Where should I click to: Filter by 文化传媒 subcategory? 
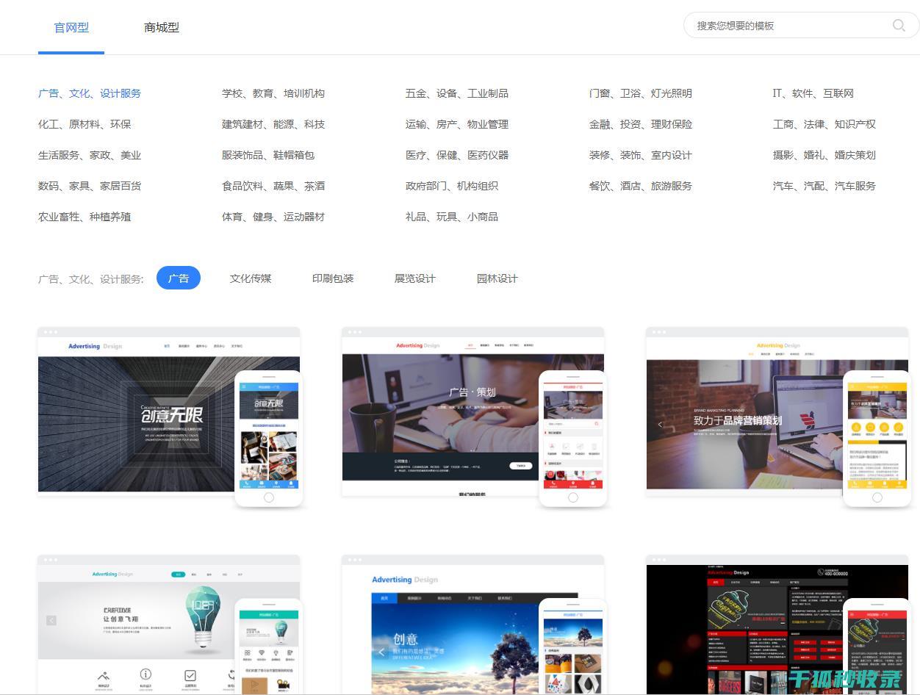click(x=251, y=278)
